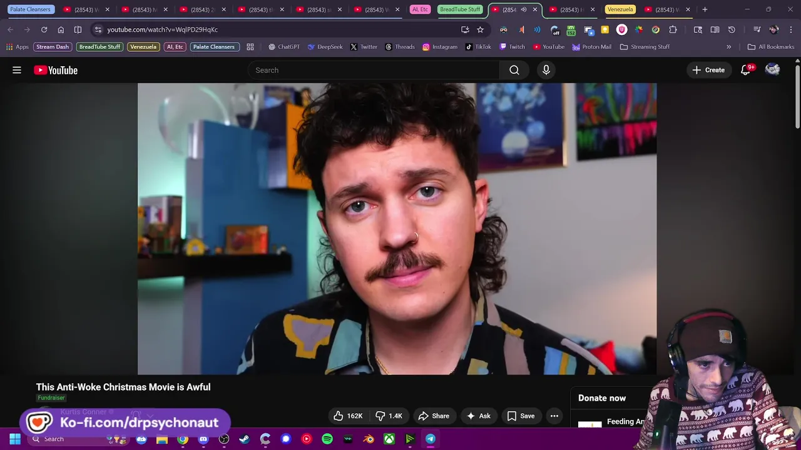
Task: Collapse the Venezuela tab group
Action: 620,9
